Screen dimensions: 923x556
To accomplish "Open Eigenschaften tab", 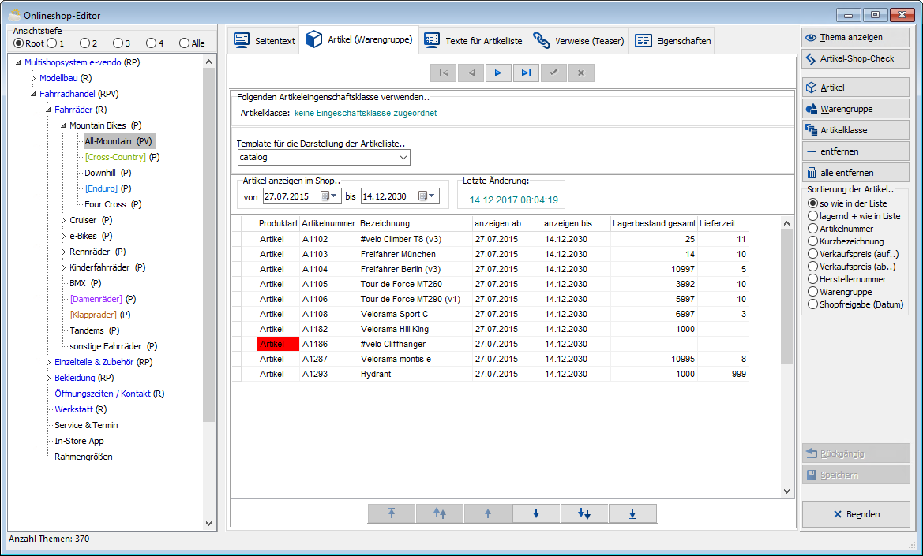I will [x=672, y=40].
